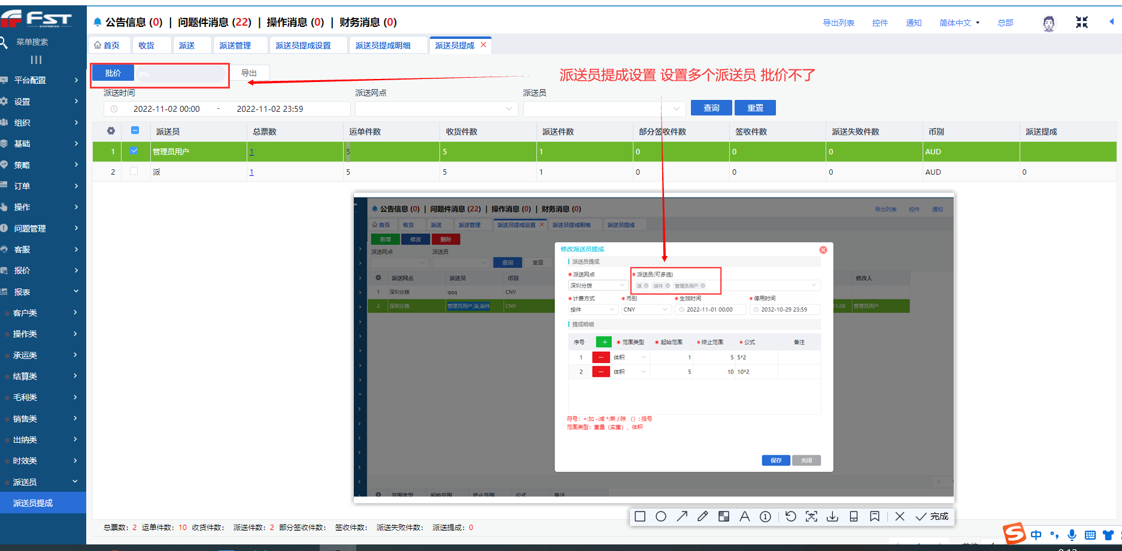Image resolution: width=1122 pixels, height=551 pixels.
Task: Click the blue 批价 button
Action: (113, 73)
